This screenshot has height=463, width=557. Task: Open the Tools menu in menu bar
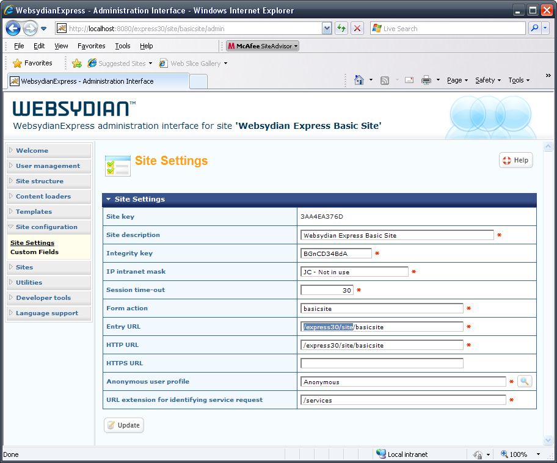click(123, 46)
